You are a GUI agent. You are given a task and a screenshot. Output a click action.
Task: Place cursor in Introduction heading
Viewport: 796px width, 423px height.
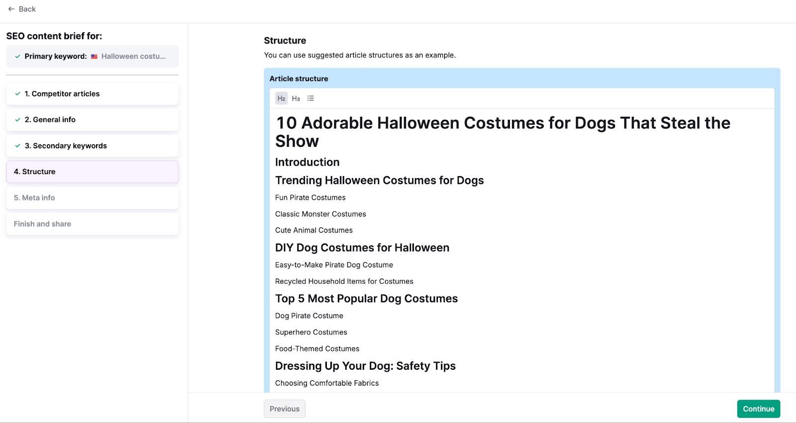click(307, 162)
